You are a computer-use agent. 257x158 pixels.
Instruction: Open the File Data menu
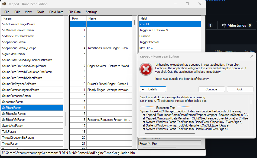(x=74, y=12)
